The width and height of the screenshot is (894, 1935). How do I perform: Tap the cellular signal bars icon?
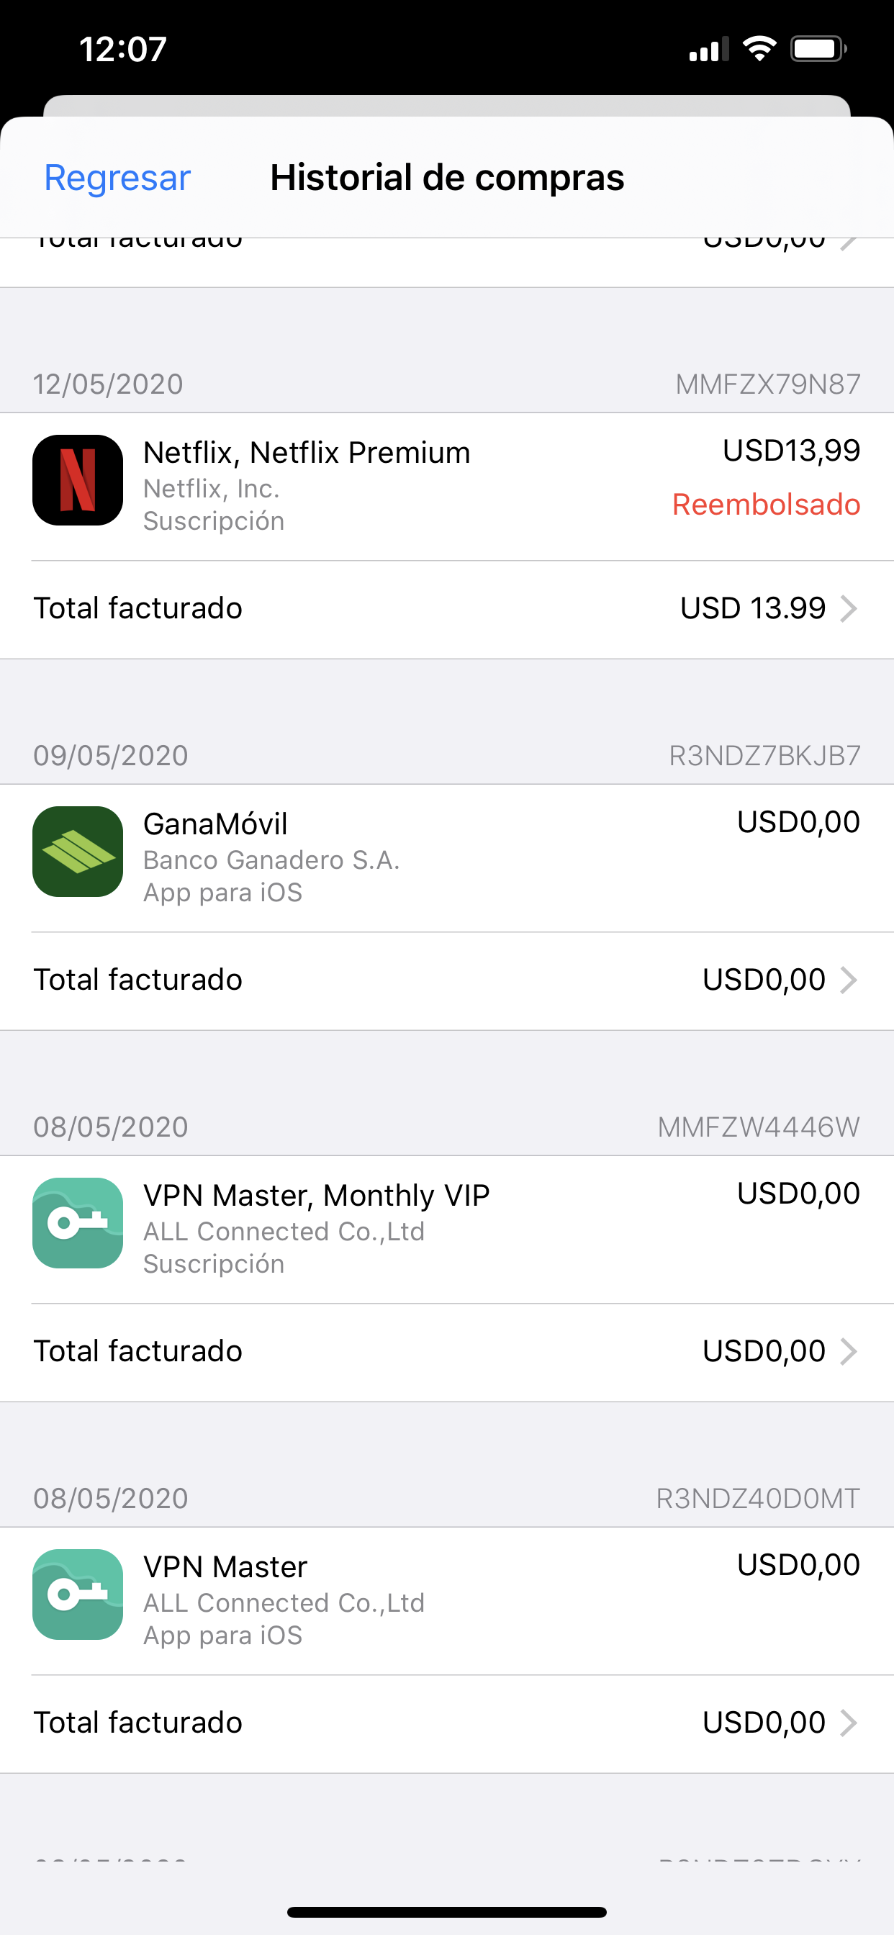click(708, 50)
